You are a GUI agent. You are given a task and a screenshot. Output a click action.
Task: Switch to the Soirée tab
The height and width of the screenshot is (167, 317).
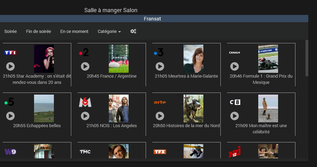pyautogui.click(x=10, y=32)
